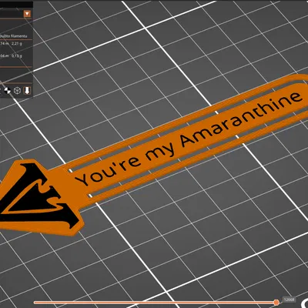
Task: Toggle the center of gravity icon
Action: pos(8,91)
